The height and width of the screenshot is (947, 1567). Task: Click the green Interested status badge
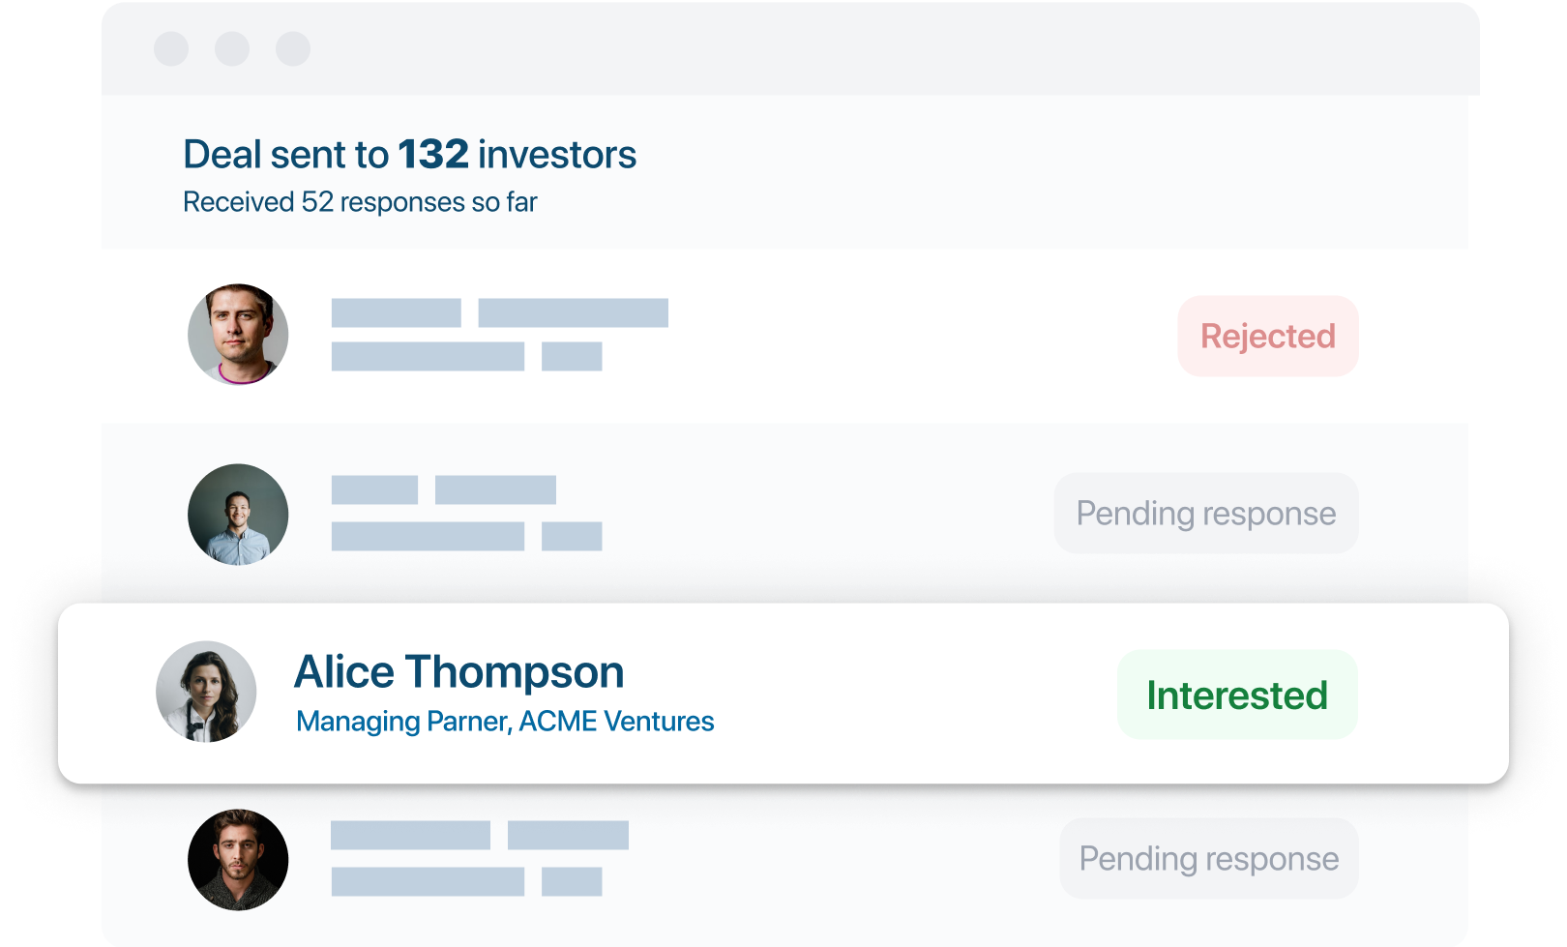pyautogui.click(x=1237, y=695)
